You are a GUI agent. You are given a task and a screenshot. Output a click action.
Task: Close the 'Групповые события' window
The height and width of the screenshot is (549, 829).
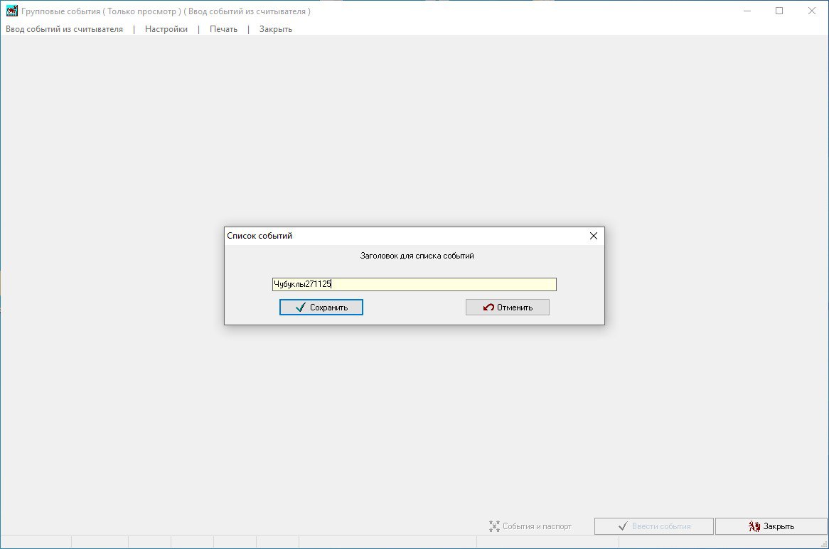point(811,11)
